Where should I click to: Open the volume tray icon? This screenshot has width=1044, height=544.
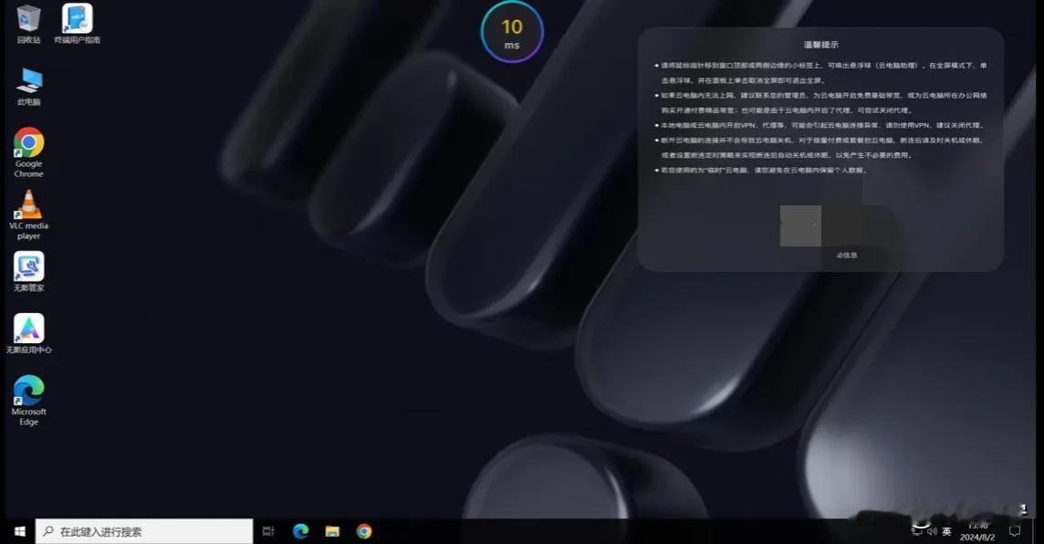(x=932, y=531)
